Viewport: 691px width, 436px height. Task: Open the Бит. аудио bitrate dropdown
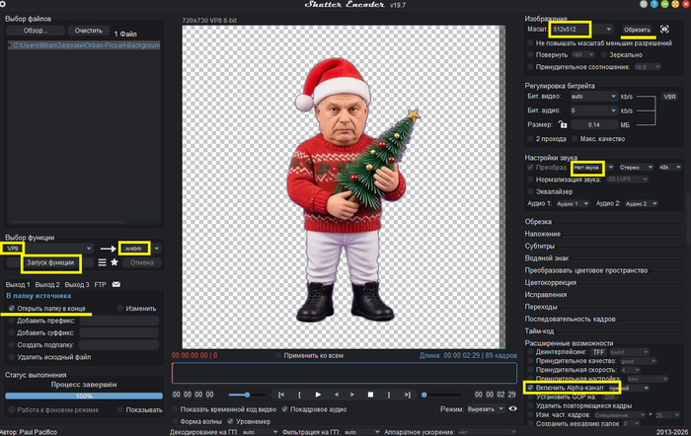pos(613,110)
